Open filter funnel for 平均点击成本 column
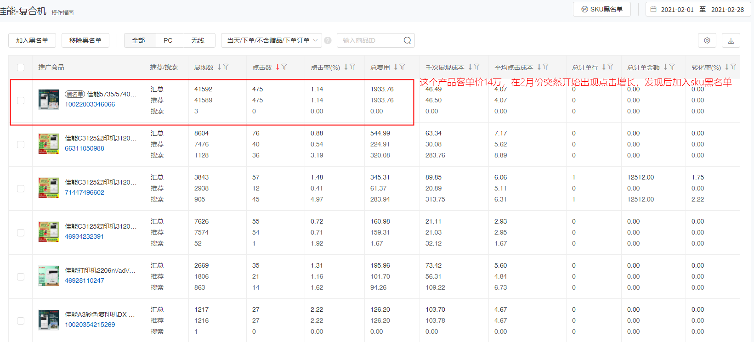The image size is (754, 342). click(545, 67)
